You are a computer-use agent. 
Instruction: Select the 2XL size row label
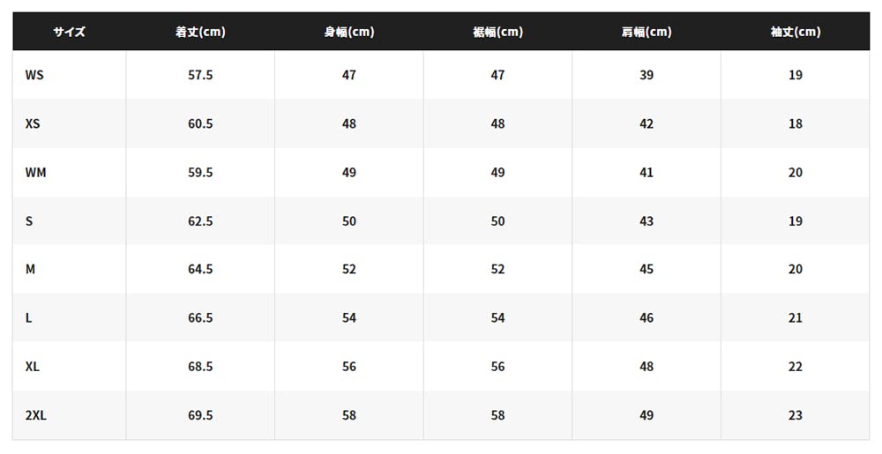tap(35, 414)
